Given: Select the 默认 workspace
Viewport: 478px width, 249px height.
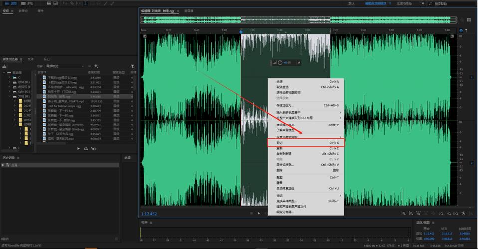Looking at the screenshot, I should click(351, 3).
